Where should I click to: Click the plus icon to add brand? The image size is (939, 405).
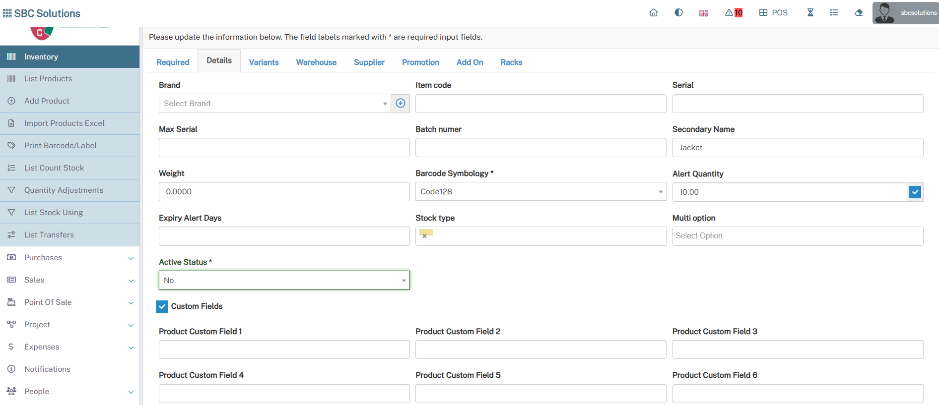click(400, 103)
